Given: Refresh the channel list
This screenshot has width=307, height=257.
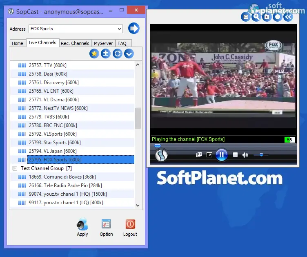Looking at the screenshot, I should click(x=118, y=54).
